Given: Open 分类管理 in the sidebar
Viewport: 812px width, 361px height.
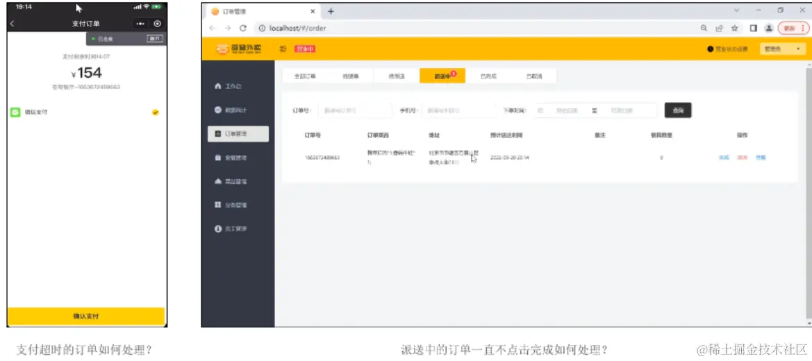Looking at the screenshot, I should tap(231, 205).
